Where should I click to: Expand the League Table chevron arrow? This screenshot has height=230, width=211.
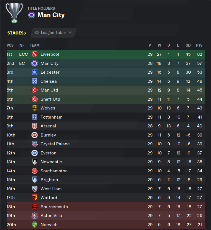coord(70,33)
